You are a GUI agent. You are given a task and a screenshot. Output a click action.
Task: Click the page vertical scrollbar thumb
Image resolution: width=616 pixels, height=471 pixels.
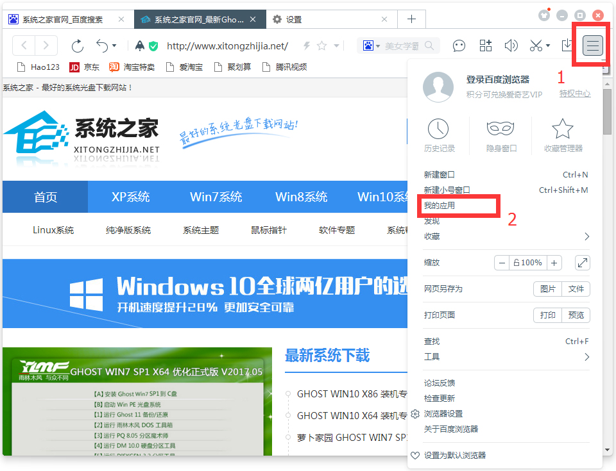pos(608,112)
